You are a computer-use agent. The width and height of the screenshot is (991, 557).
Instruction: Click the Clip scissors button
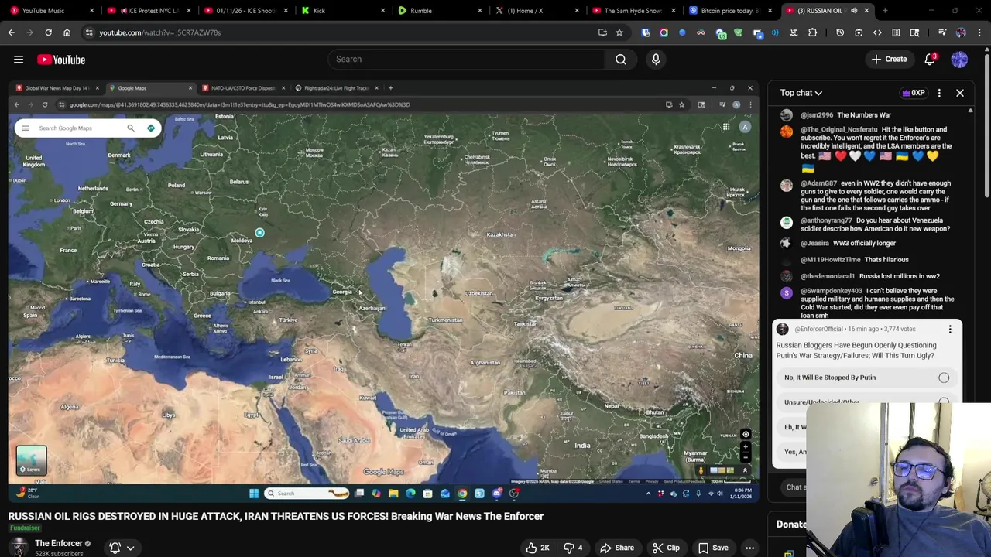click(x=666, y=548)
